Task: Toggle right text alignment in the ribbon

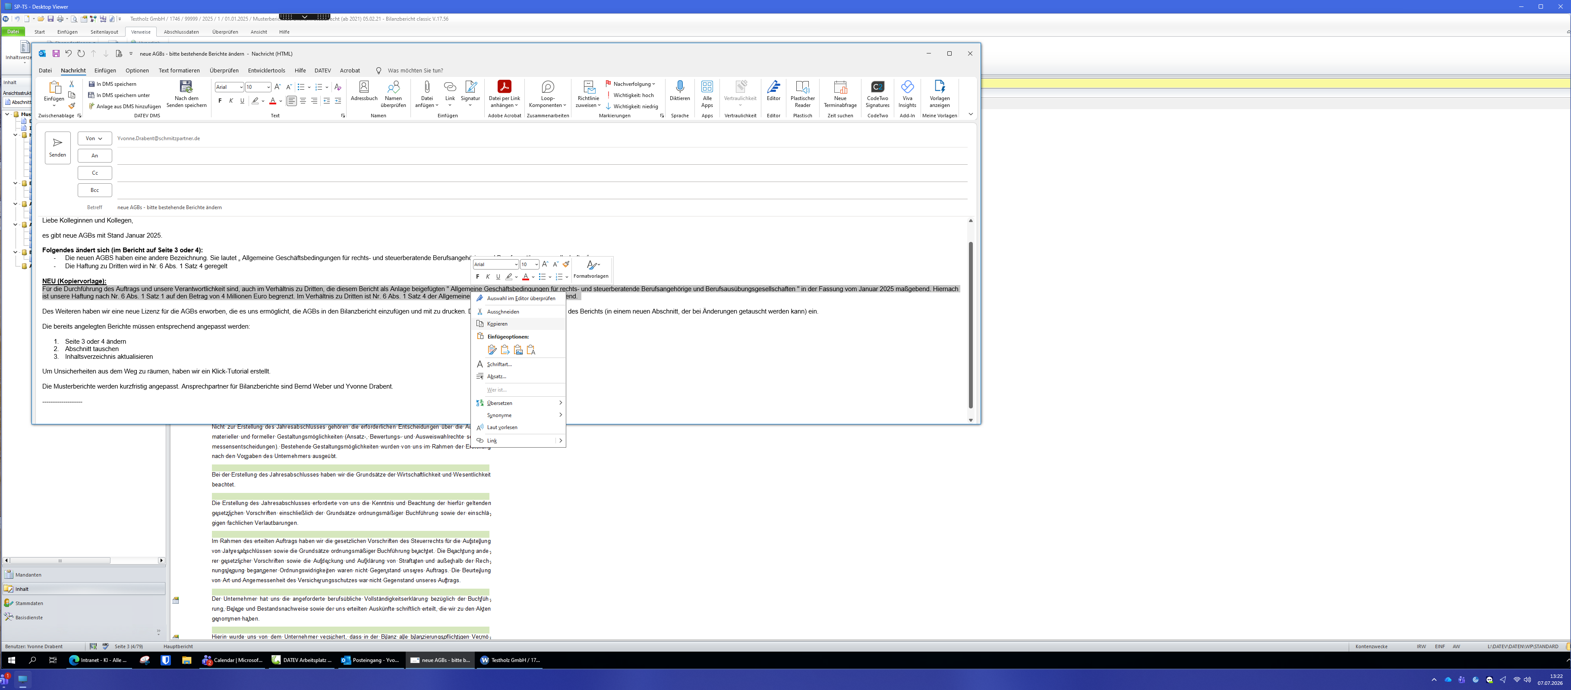Action: point(314,100)
